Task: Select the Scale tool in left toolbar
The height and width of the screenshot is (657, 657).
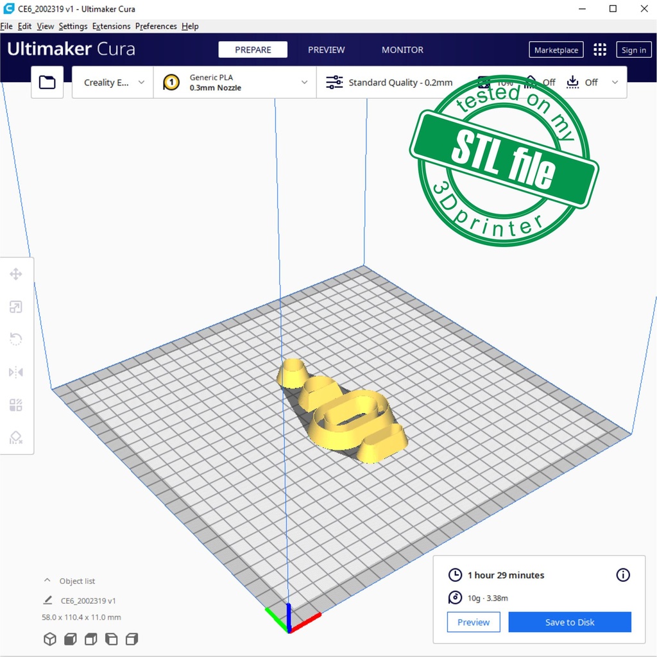Action: 16,307
